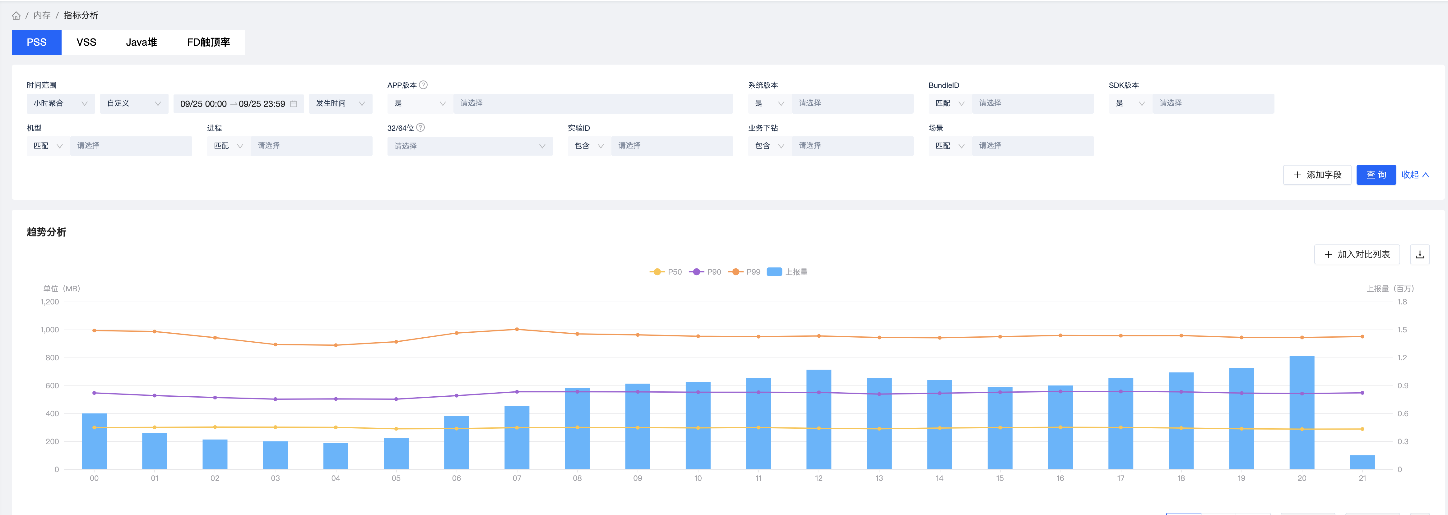
Task: Open 系统版本 是 operator dropdown
Action: 769,103
